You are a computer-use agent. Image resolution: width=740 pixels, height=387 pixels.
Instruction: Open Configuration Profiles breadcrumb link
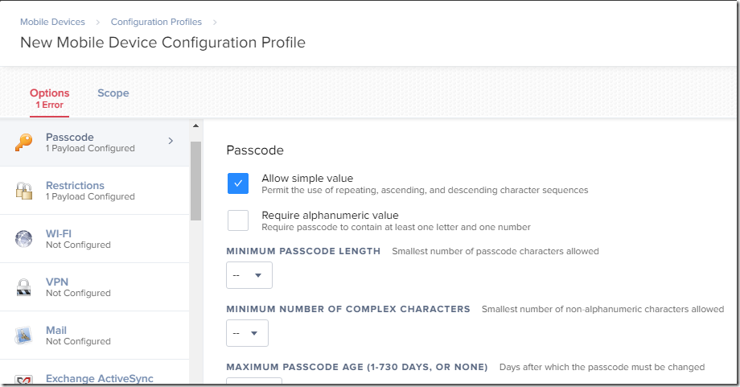[156, 22]
